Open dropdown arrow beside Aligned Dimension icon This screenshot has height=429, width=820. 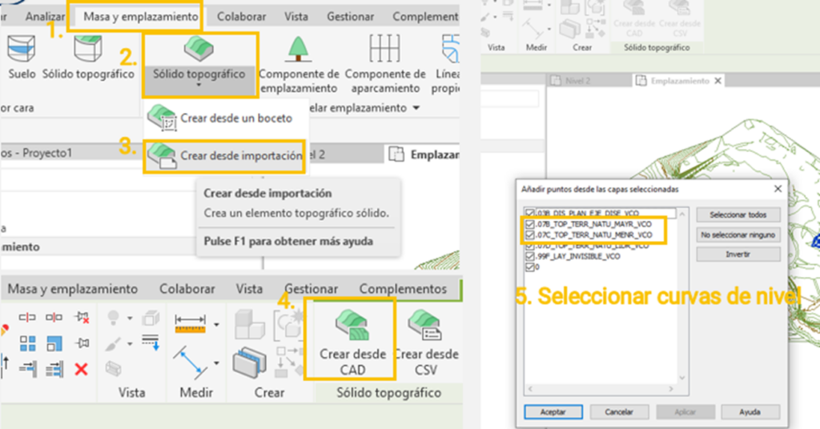216,324
